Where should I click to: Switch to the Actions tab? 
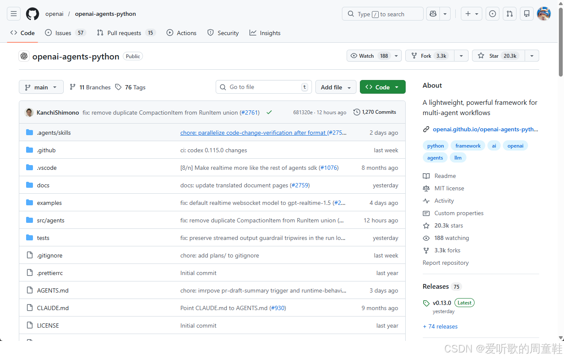point(181,33)
